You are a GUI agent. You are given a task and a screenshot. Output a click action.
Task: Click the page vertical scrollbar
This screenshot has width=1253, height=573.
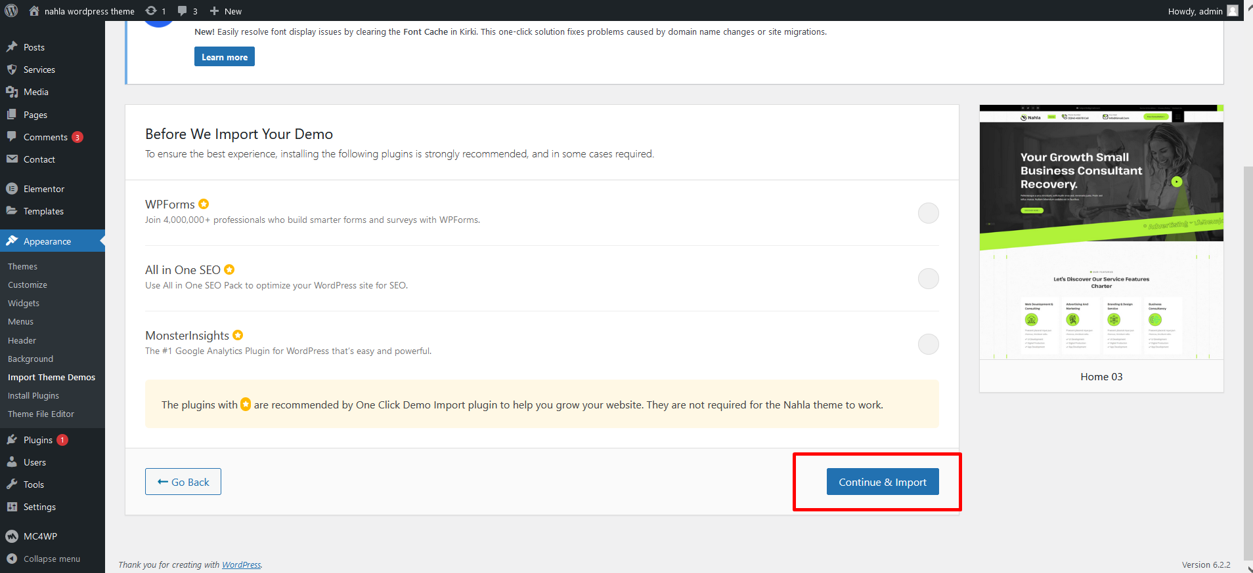click(x=1248, y=361)
